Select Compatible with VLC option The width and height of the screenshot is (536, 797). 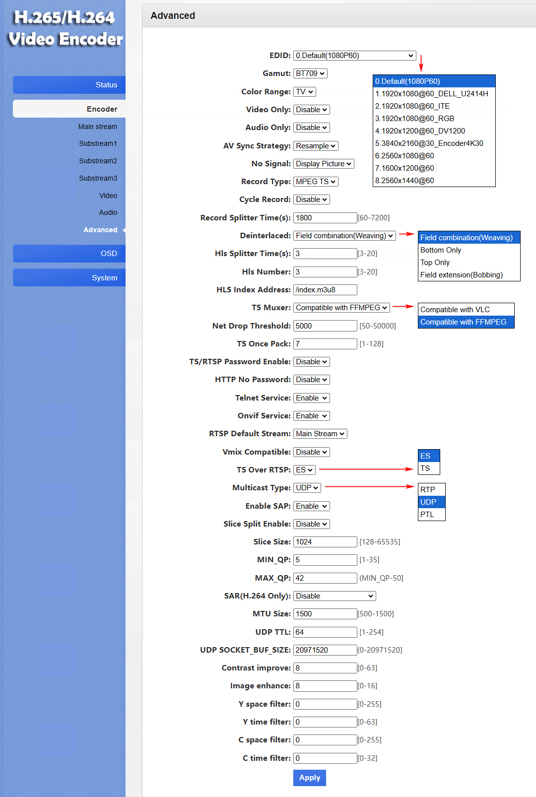coord(466,310)
